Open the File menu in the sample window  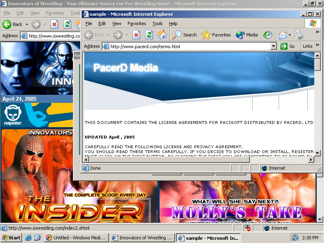(89, 23)
